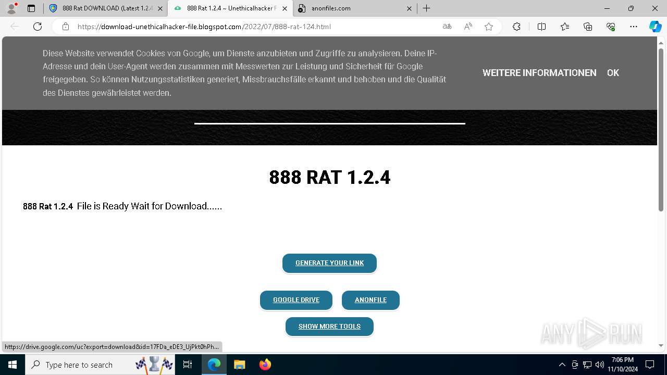Switch to the 888 Rat DOWNLOAD tab
The width and height of the screenshot is (667, 375).
105,8
